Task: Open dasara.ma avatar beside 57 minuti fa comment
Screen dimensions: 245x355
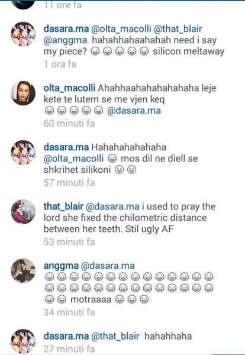Action: coord(23,153)
